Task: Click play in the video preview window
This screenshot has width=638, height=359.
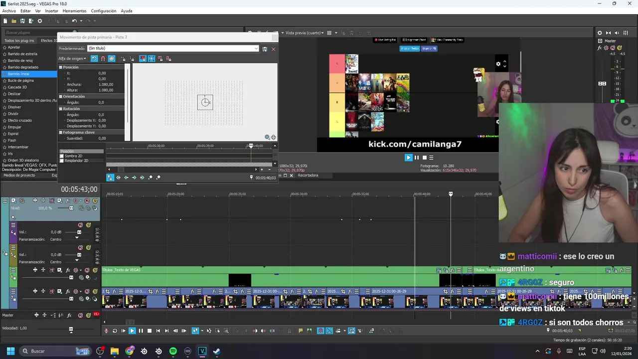Action: point(409,158)
